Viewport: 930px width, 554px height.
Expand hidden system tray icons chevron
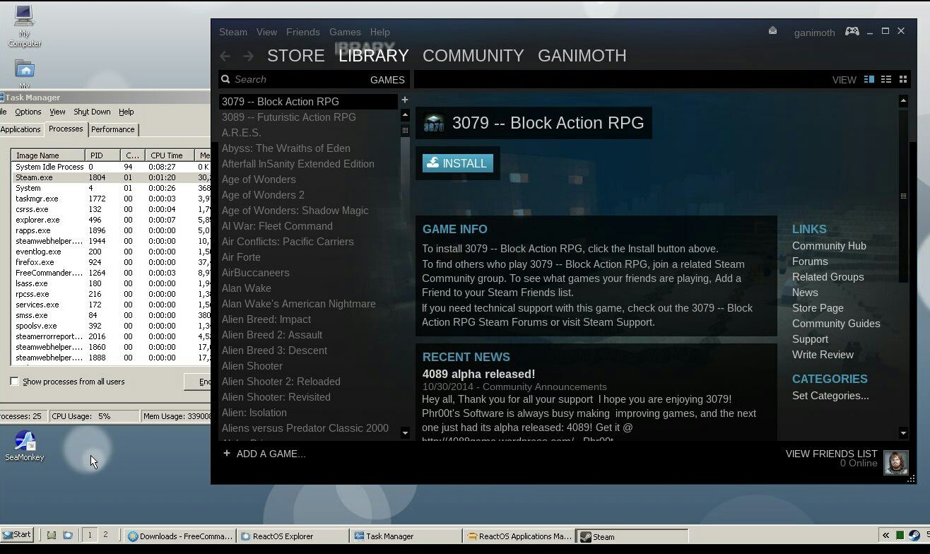pyautogui.click(x=885, y=536)
